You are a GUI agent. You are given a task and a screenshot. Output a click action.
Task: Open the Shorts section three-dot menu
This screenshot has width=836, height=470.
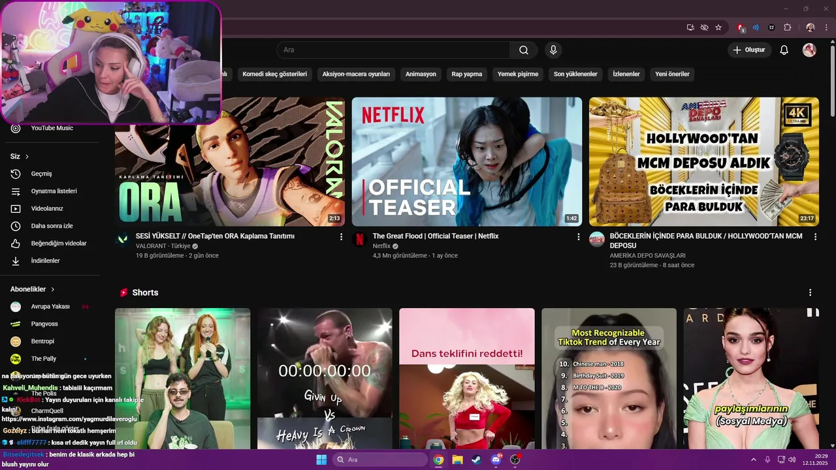810,292
